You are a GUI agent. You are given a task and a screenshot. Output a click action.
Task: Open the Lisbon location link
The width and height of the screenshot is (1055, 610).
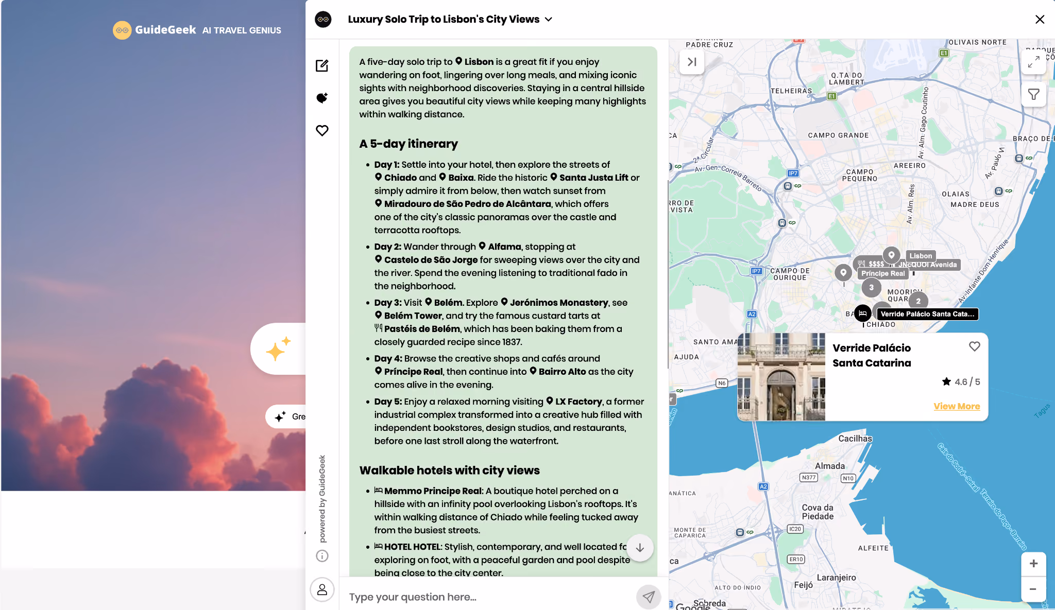[x=474, y=62]
